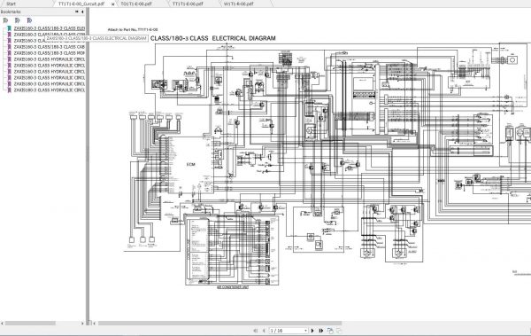Screen dimensions: 531x336
Task: Click the Bookmarks panel title
Action: pyautogui.click(x=11, y=12)
